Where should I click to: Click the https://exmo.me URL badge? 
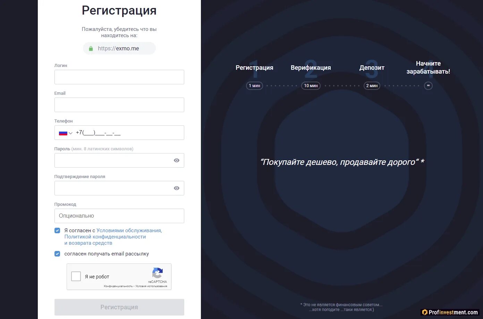click(x=119, y=49)
